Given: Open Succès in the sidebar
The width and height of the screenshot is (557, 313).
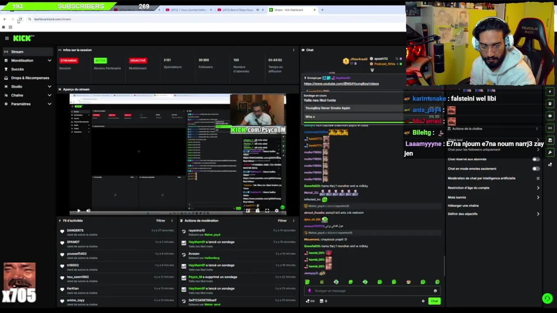Looking at the screenshot, I should click(28, 69).
